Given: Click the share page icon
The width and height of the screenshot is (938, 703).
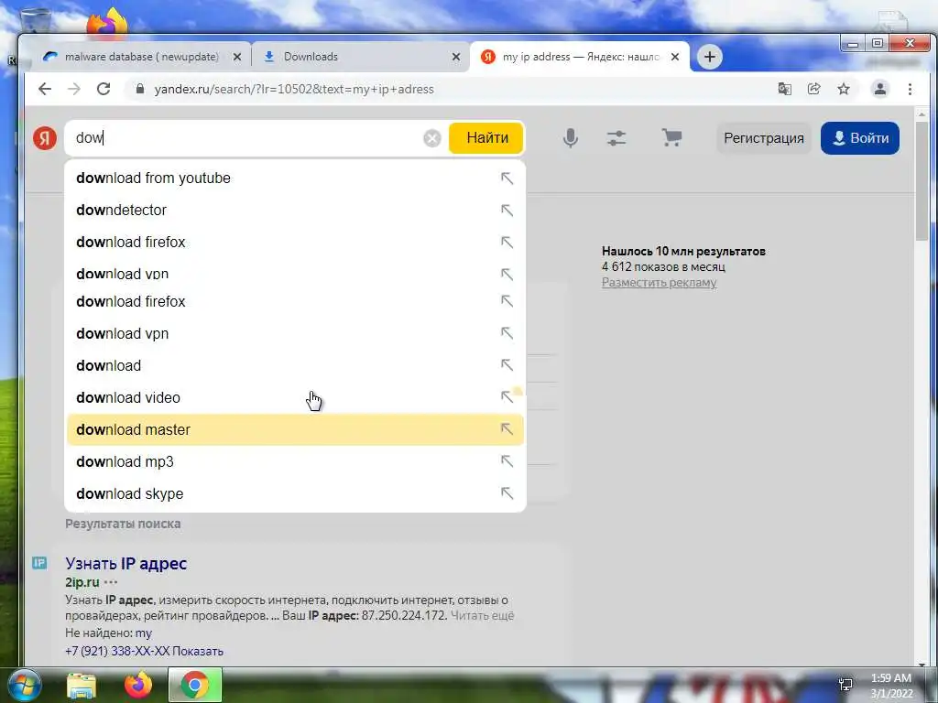Looking at the screenshot, I should point(813,89).
